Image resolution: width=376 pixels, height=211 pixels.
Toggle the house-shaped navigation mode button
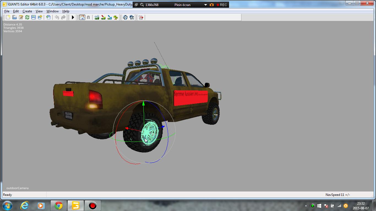point(82,17)
